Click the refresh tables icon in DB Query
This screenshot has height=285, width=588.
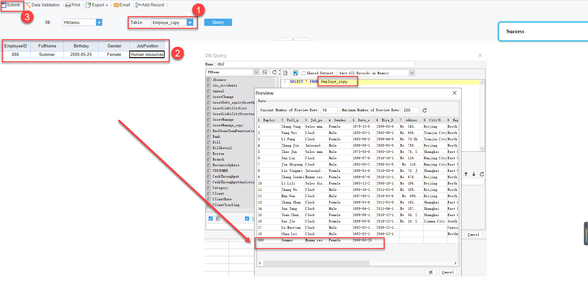pos(274,72)
